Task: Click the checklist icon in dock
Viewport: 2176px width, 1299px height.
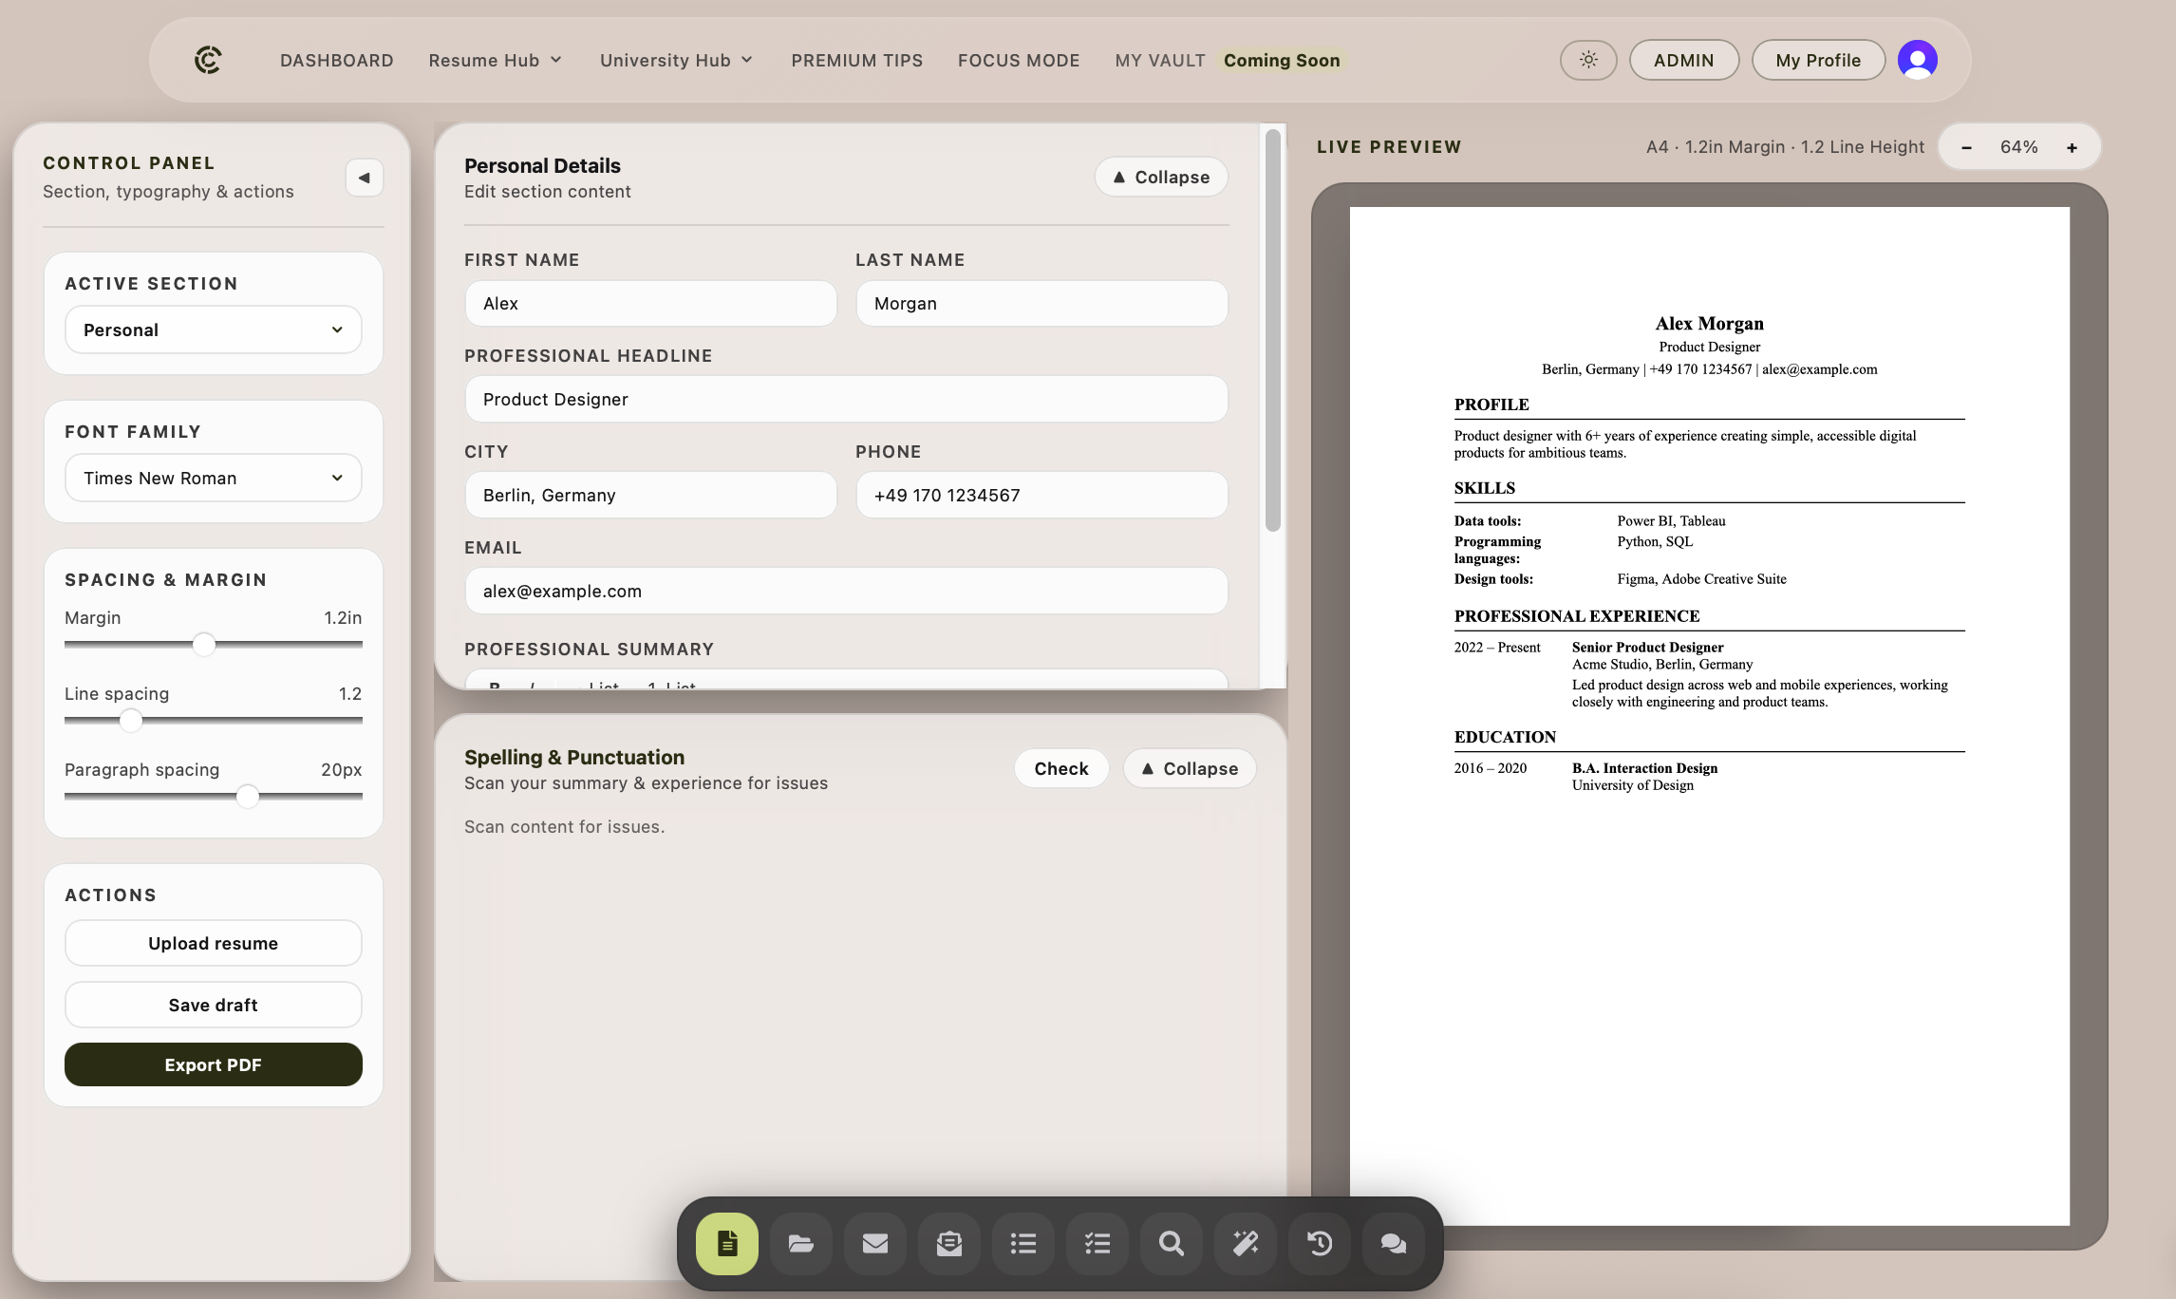Action: 1097,1243
